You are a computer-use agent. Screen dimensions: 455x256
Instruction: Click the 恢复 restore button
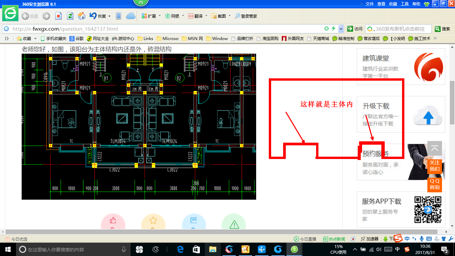coord(98,16)
